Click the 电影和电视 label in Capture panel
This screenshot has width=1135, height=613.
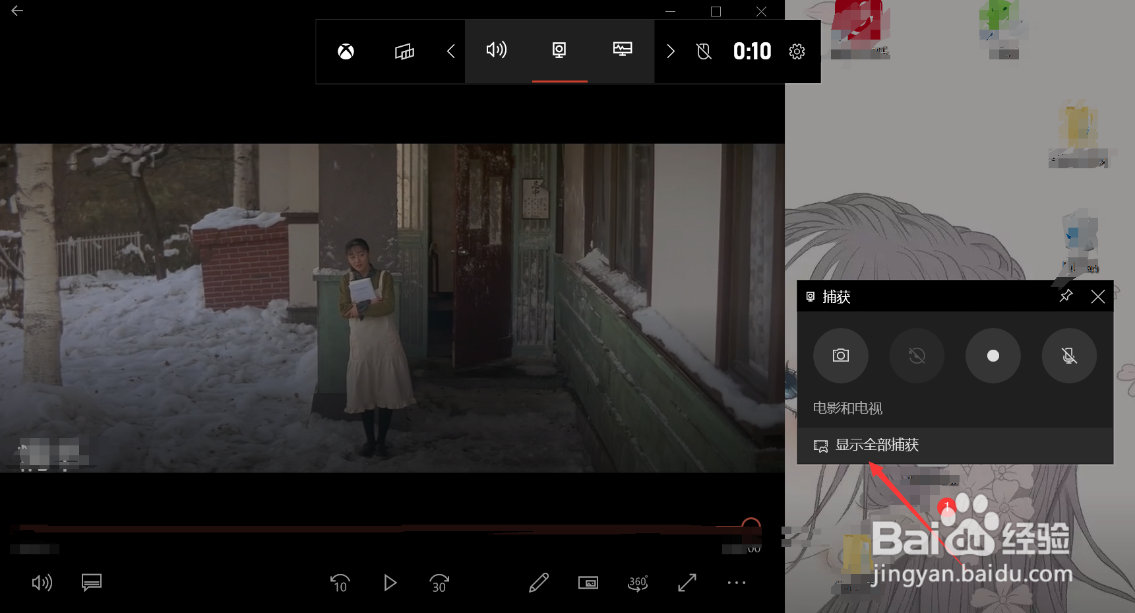pos(847,408)
